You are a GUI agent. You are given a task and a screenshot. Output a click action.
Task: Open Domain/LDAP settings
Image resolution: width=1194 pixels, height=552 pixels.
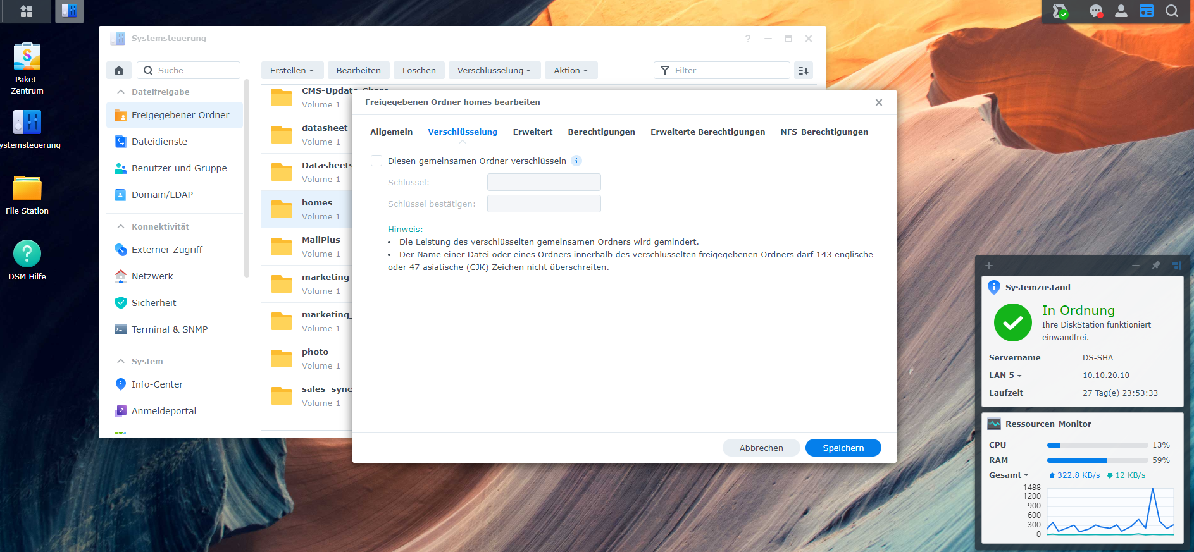pos(175,195)
